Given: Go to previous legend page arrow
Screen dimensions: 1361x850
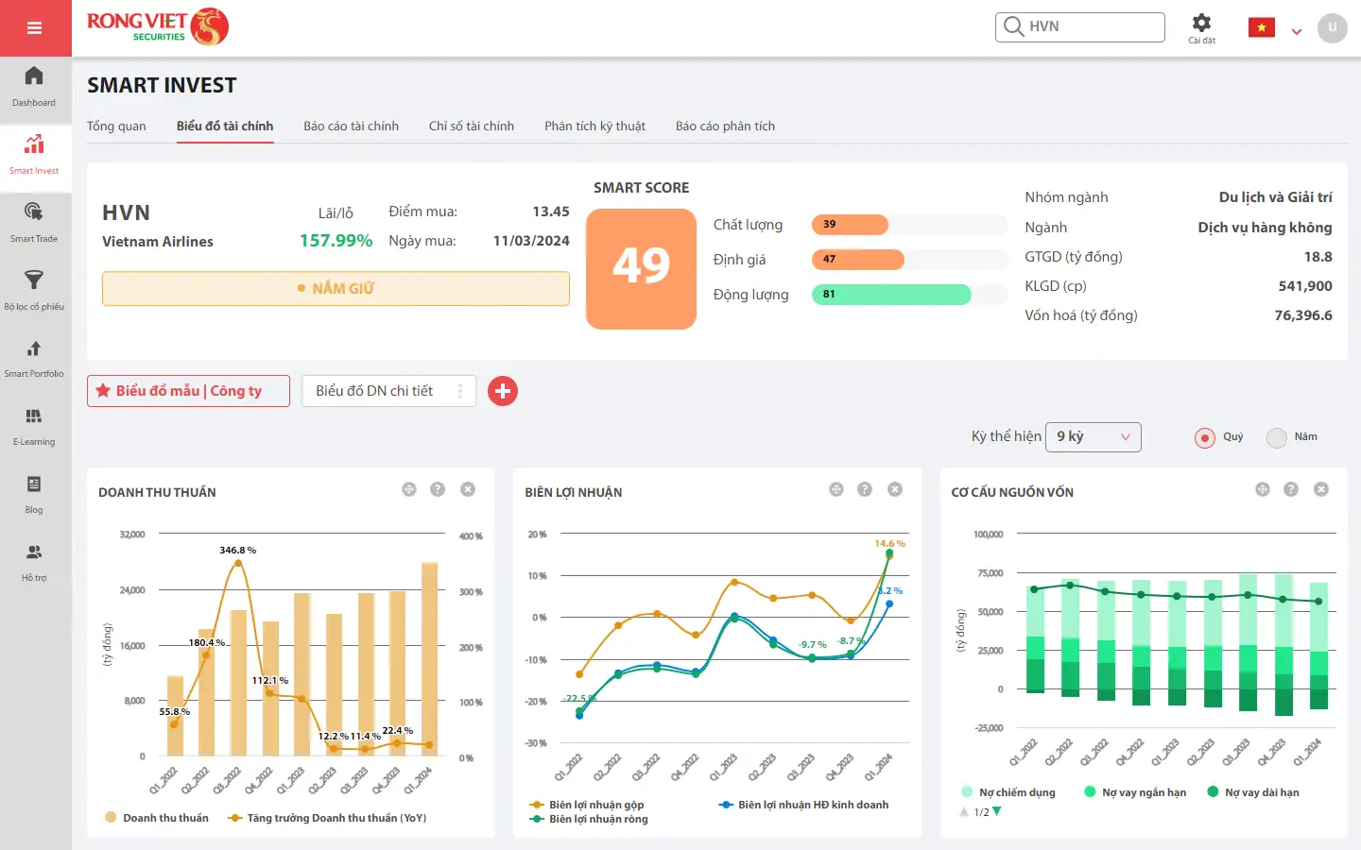Looking at the screenshot, I should tap(964, 811).
